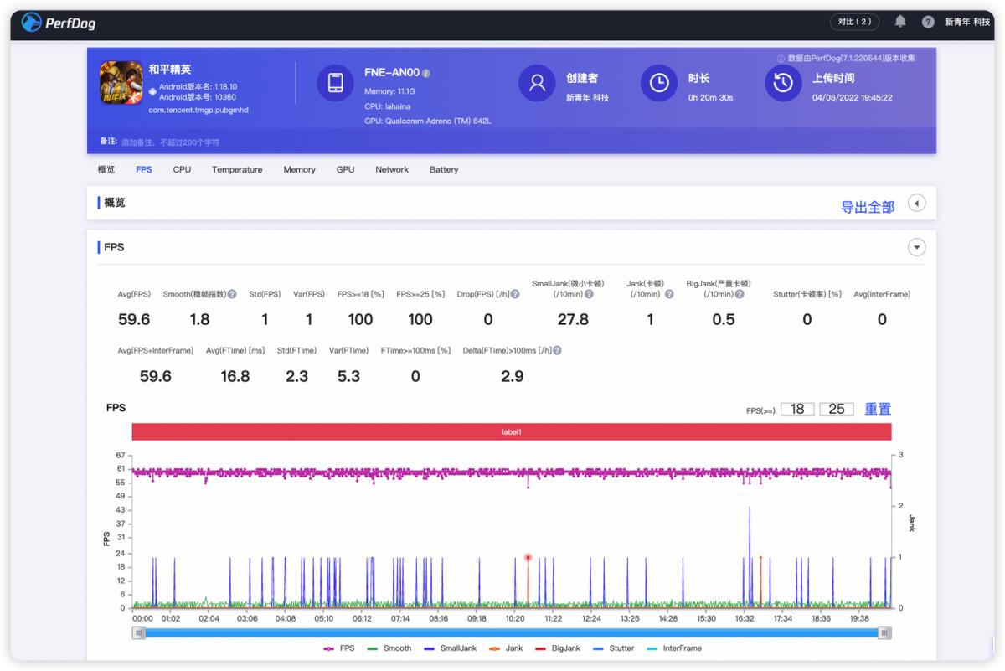The width and height of the screenshot is (1005, 671).
Task: Click the help question mark icon in header
Action: point(928,23)
